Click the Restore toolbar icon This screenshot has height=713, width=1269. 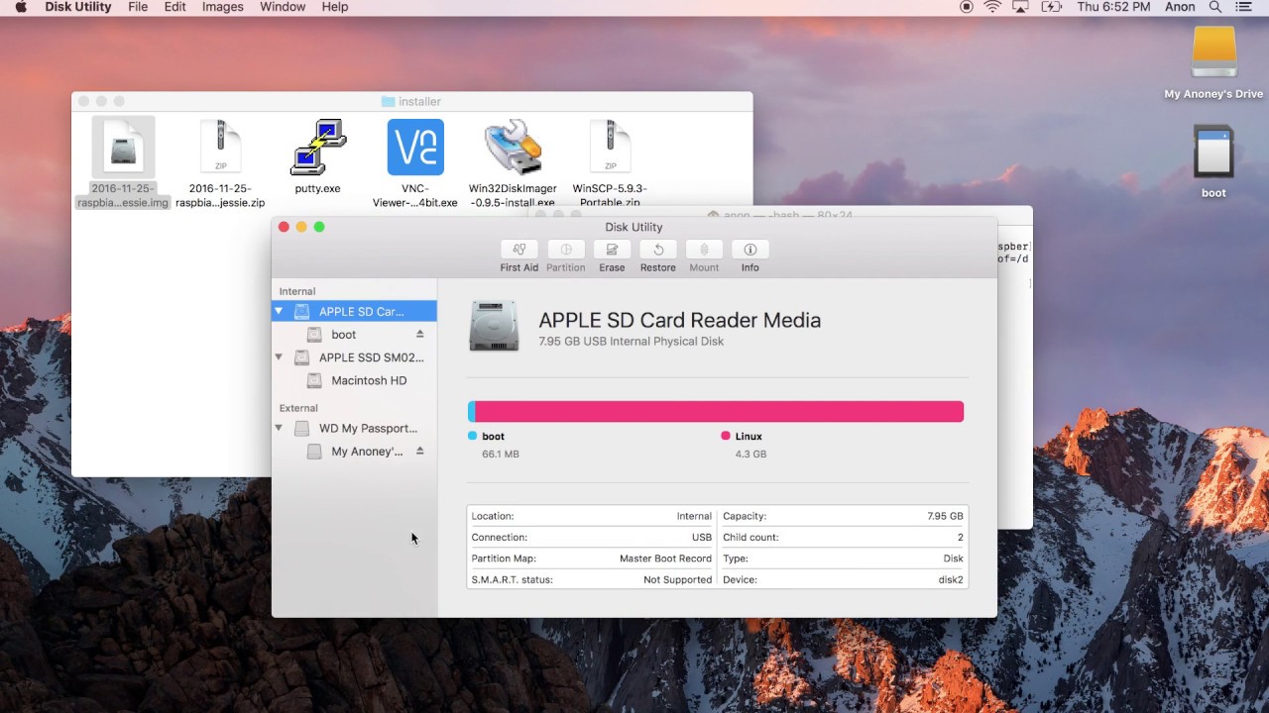point(657,250)
